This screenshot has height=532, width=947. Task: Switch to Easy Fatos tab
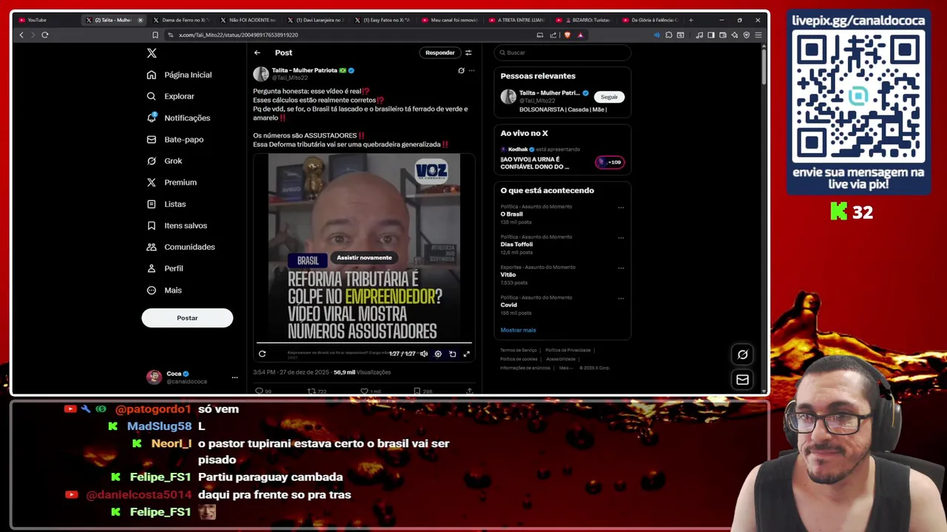(x=382, y=20)
